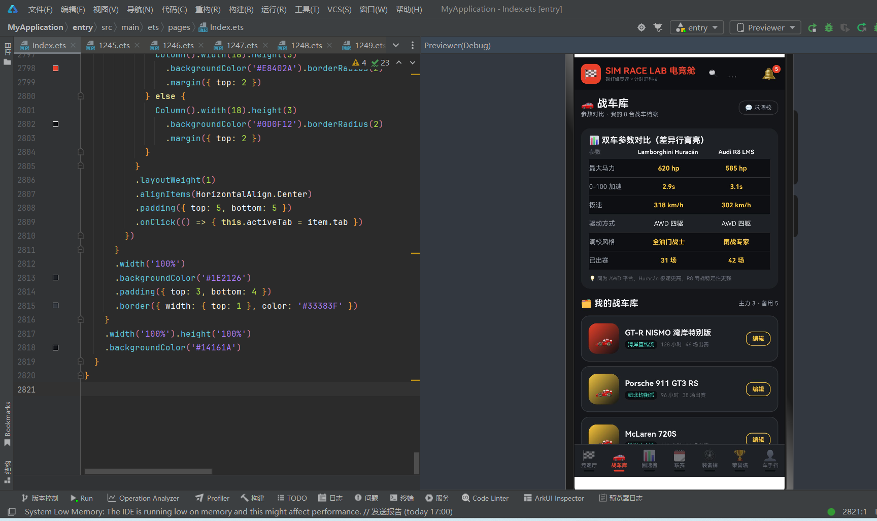The height and width of the screenshot is (521, 877).
Task: Open the 装备铺 tab in previewer bottom bar
Action: tap(710, 460)
